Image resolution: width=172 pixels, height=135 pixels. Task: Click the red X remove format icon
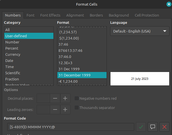[164, 127]
